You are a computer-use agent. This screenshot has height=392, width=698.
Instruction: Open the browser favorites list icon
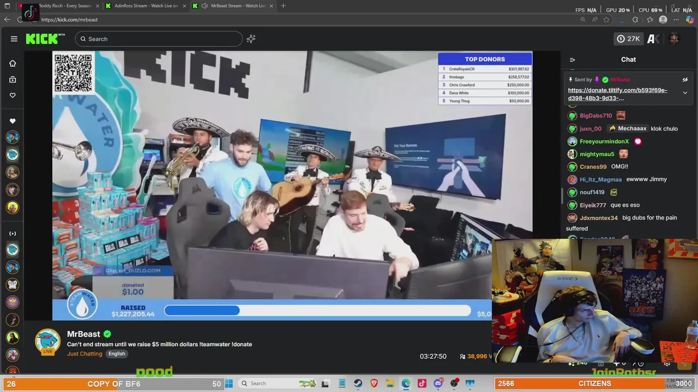649,20
